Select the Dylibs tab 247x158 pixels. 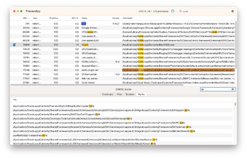point(141,94)
